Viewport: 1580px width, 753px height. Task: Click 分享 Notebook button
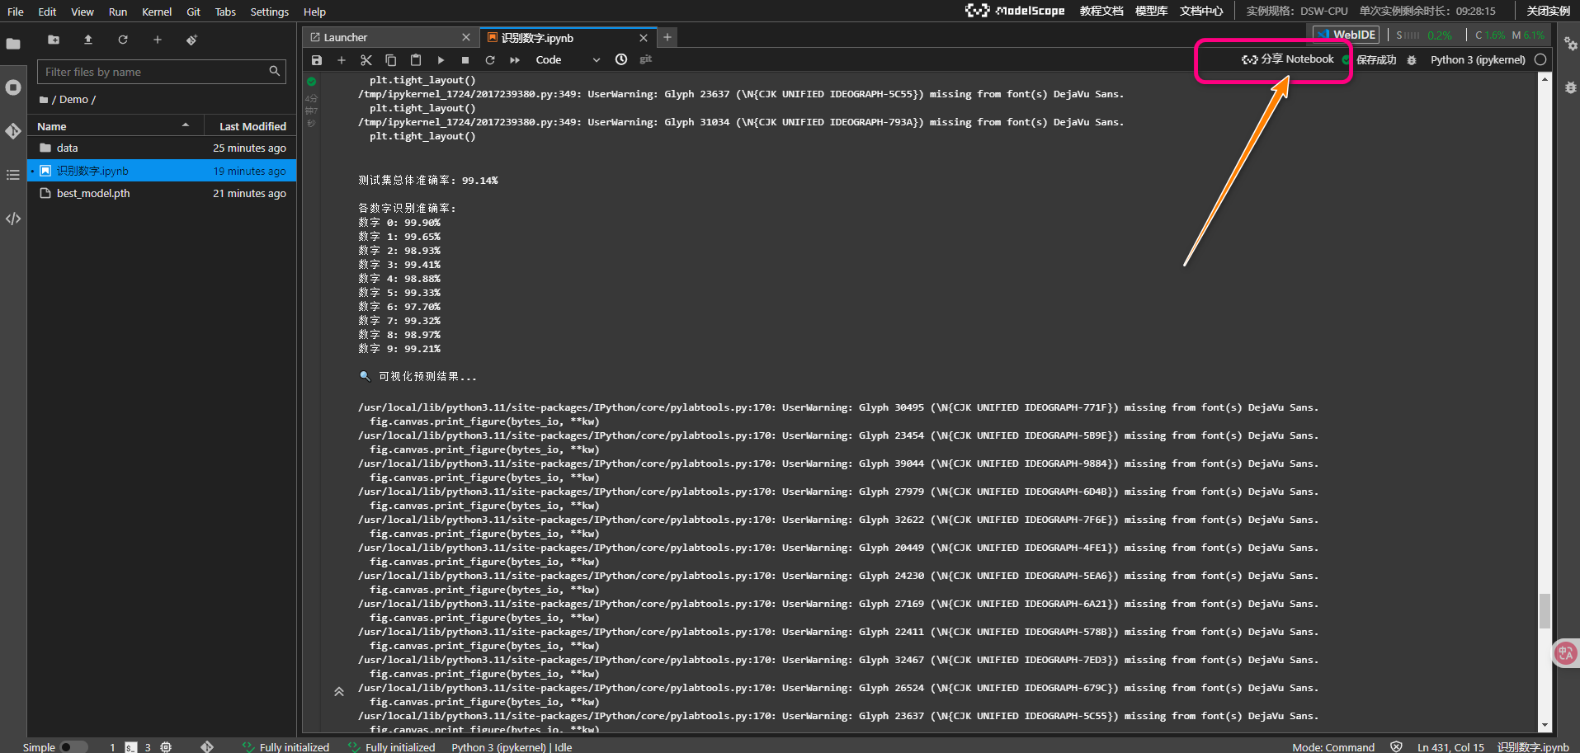[1288, 59]
